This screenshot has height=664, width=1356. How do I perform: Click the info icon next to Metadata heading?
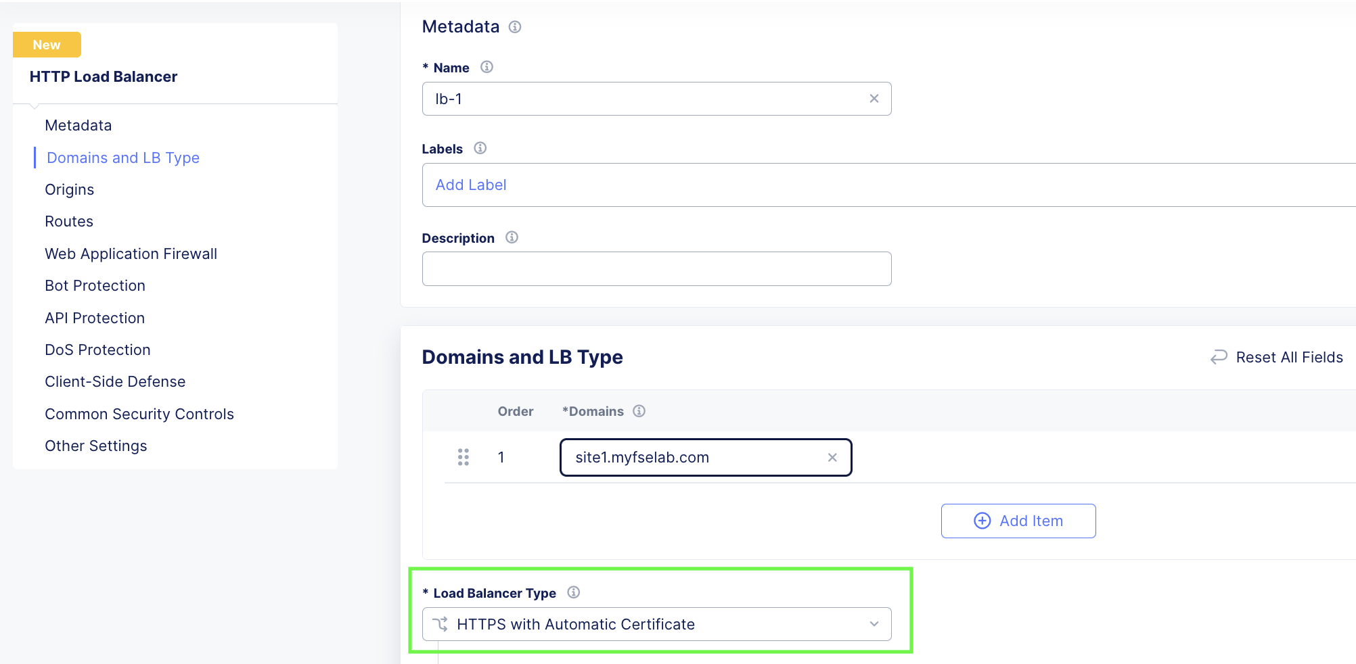[515, 27]
